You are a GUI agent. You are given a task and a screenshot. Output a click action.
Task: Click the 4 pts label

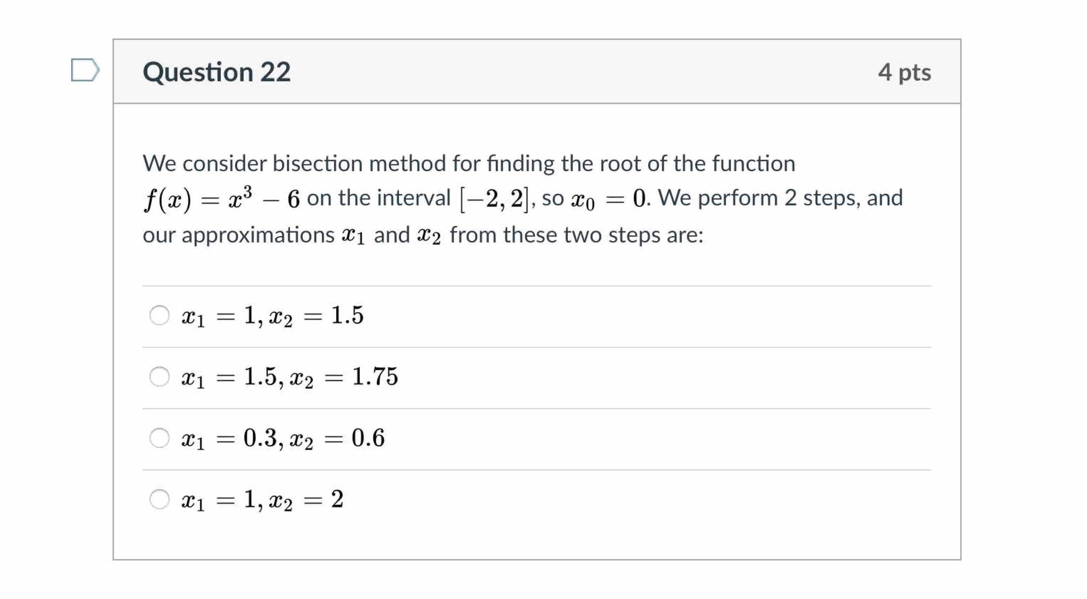[x=904, y=72]
